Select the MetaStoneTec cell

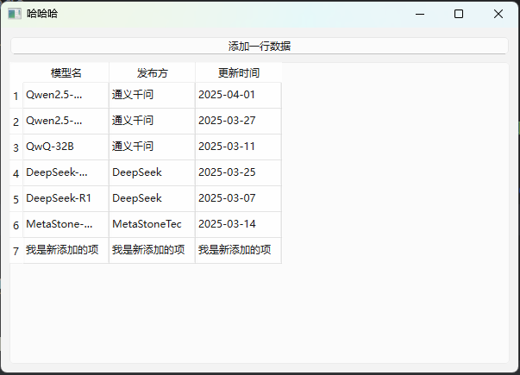(x=153, y=224)
